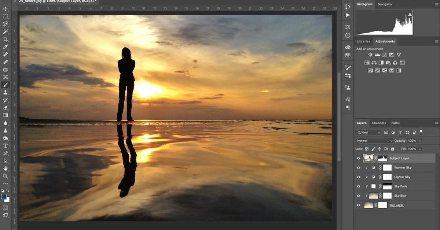Select the Horizontal Type tool
Screen dimensions: 440x230
[x=5, y=146]
